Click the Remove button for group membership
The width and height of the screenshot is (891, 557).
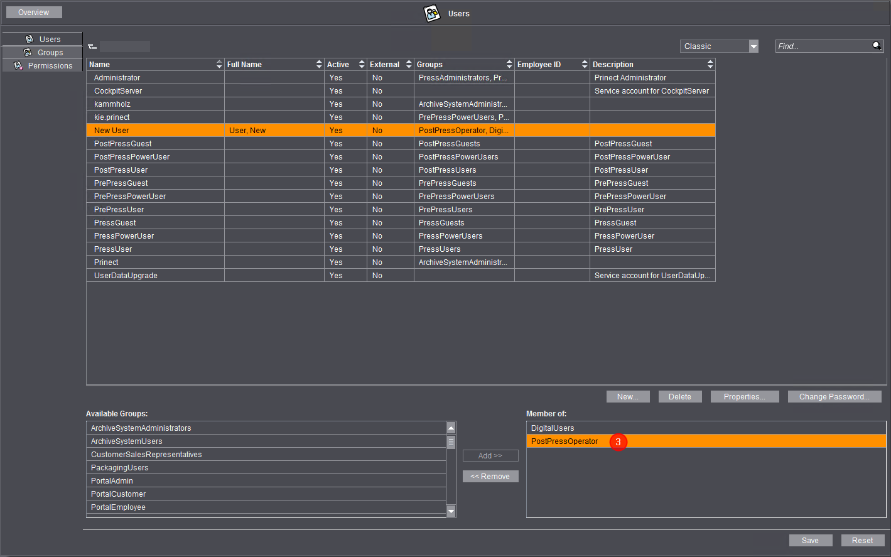pyautogui.click(x=490, y=477)
